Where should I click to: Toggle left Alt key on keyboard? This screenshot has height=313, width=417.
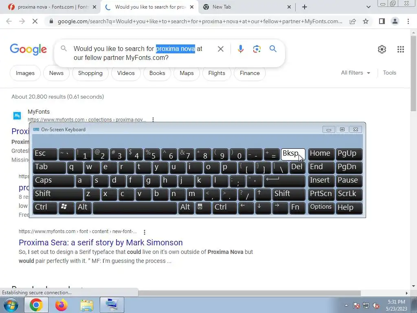pos(83,208)
